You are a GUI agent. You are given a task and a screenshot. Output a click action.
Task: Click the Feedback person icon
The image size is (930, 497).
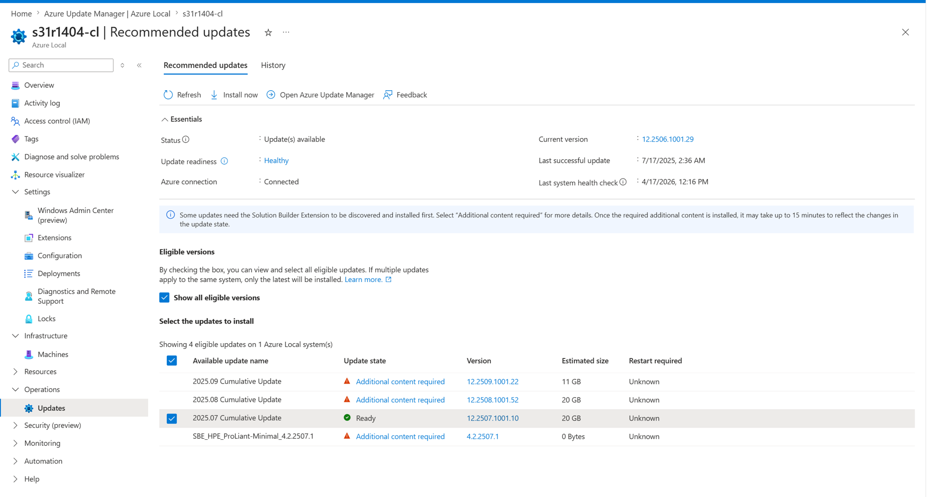(x=388, y=95)
